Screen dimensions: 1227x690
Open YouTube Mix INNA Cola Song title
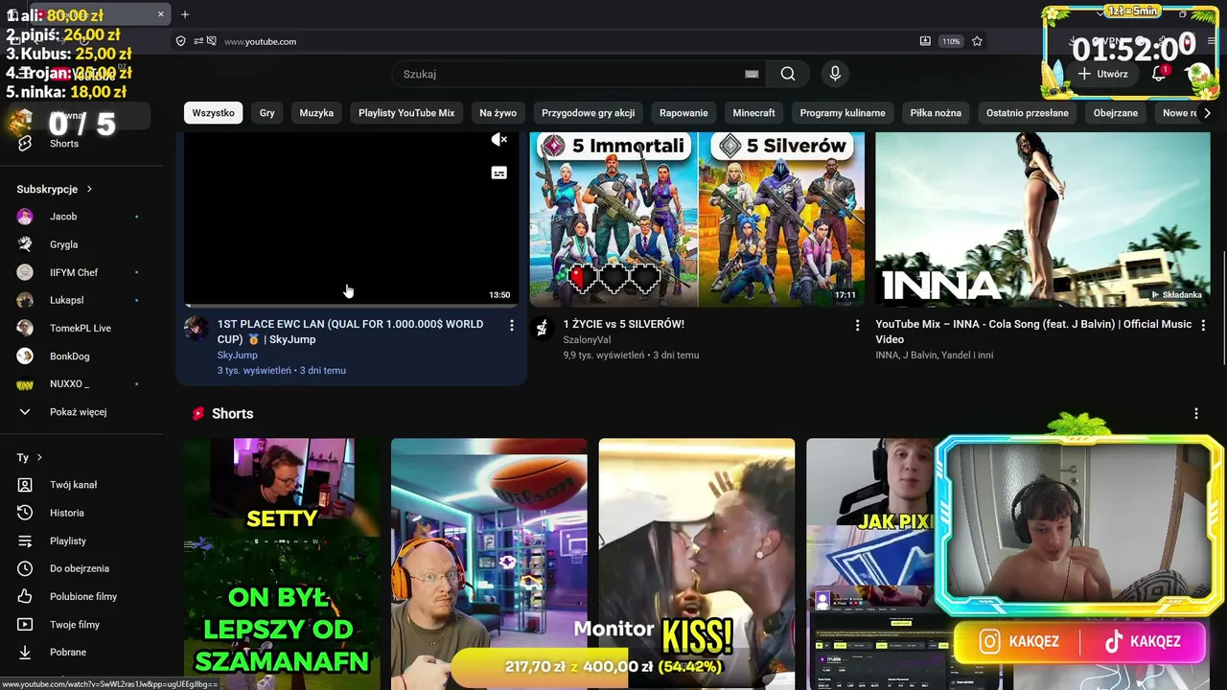1034,332
